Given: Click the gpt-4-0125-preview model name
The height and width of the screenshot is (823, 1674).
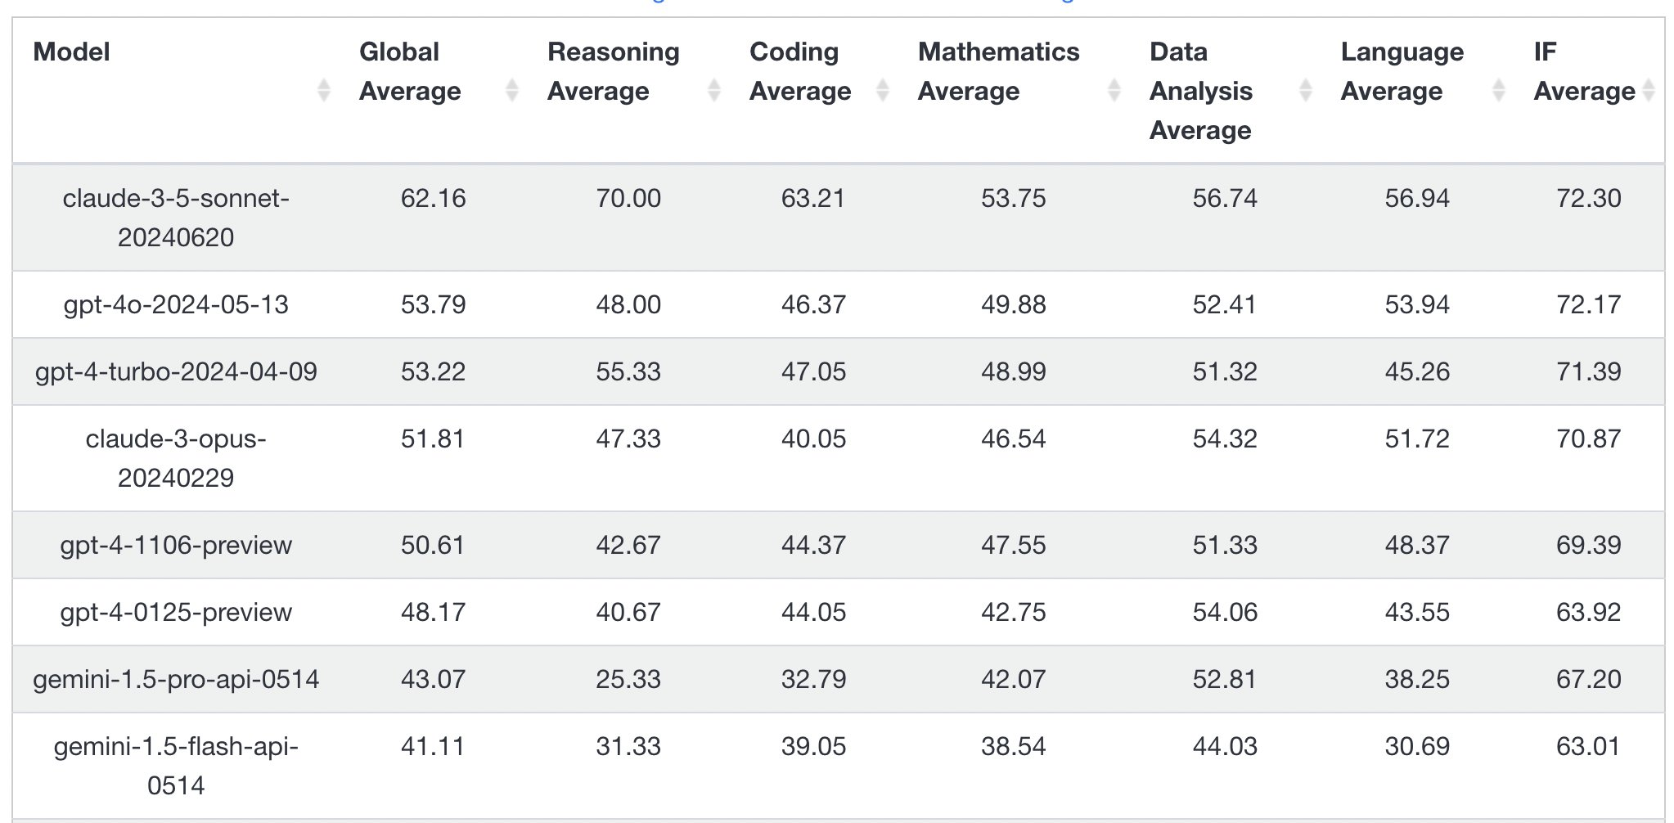Looking at the screenshot, I should 176,613.
